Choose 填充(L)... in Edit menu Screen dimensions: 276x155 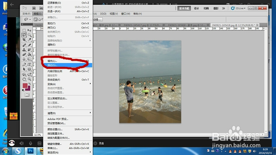tap(68, 61)
